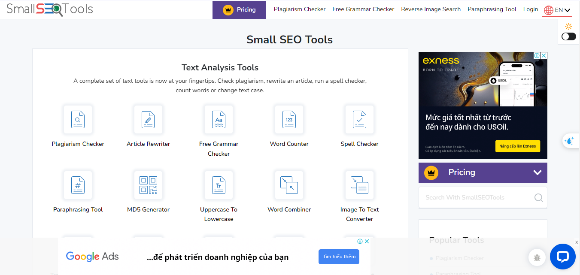Click the search magnifier icon in sidebar
Viewport: 580px width, 275px height.
538,198
